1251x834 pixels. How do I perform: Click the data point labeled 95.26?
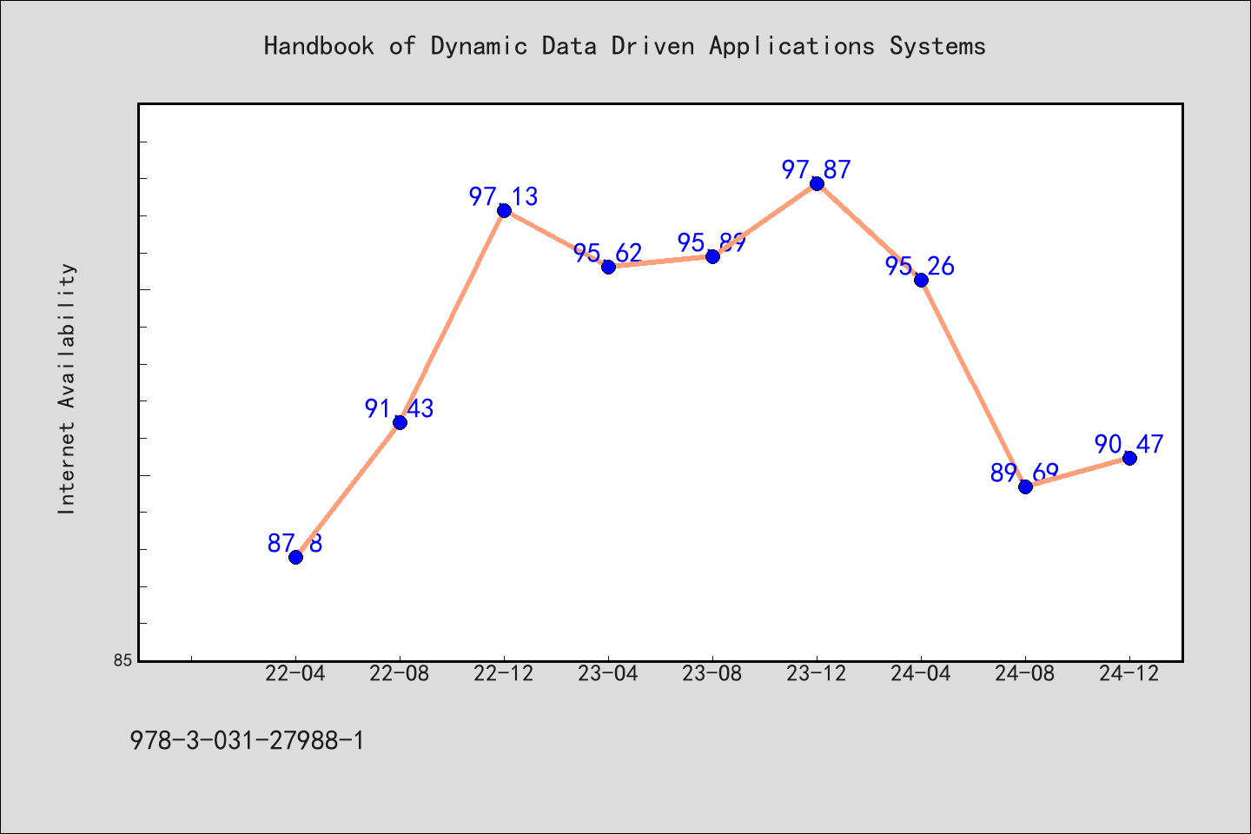tap(921, 280)
